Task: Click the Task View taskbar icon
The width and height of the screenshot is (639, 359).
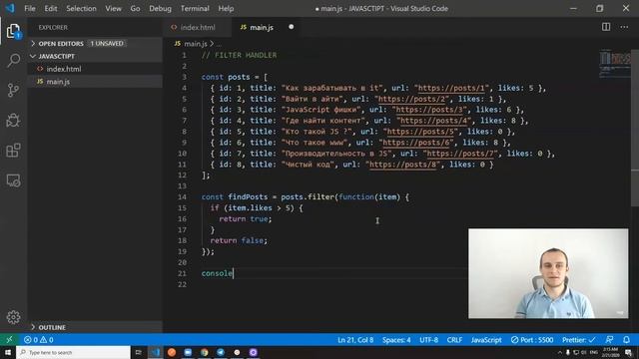Action: click(138, 352)
